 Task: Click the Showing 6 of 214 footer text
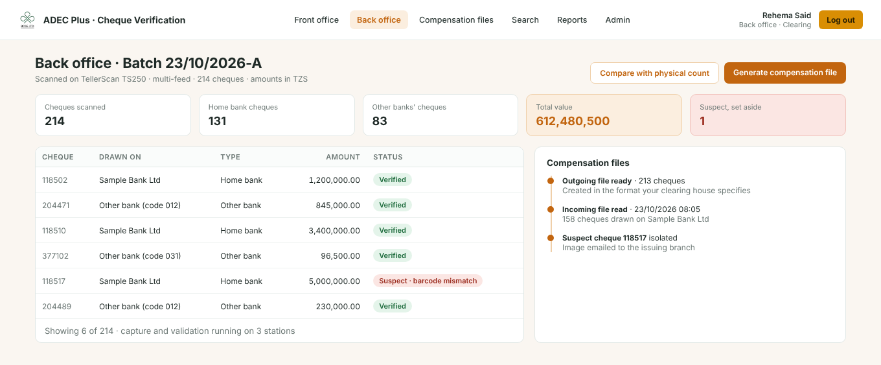coord(170,331)
